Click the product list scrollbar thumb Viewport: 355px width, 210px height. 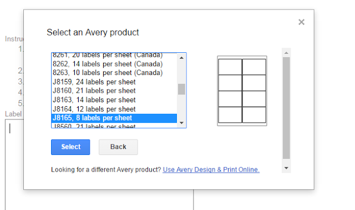tap(181, 89)
